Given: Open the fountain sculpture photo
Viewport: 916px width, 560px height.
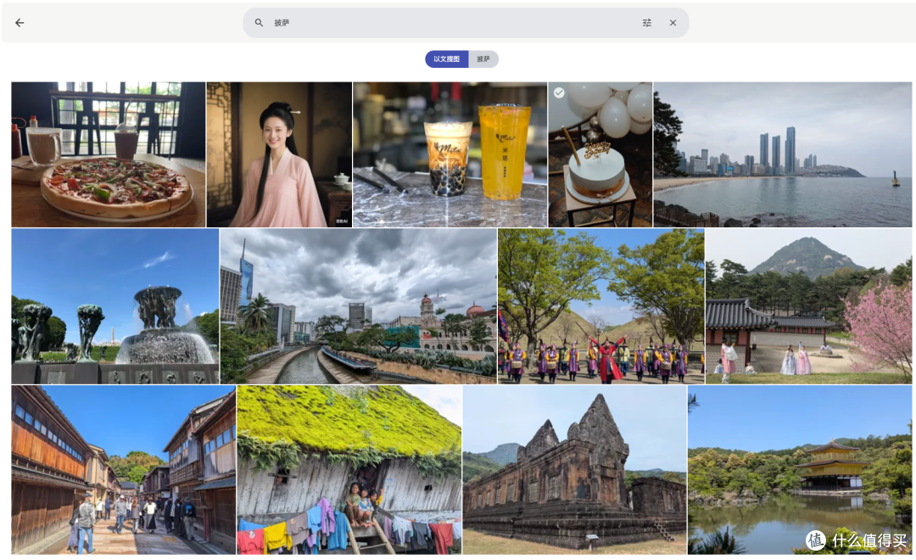Looking at the screenshot, I should click(x=115, y=306).
